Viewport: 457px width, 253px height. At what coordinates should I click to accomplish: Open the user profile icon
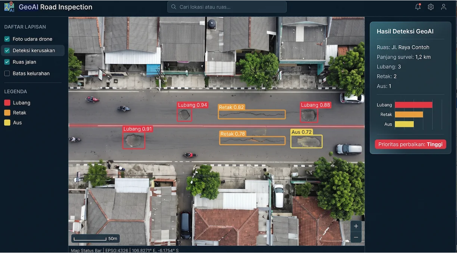444,7
